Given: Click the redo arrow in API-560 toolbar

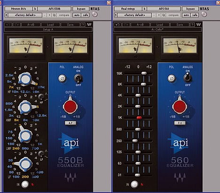Looking at the screenshot, I should point(126,24).
